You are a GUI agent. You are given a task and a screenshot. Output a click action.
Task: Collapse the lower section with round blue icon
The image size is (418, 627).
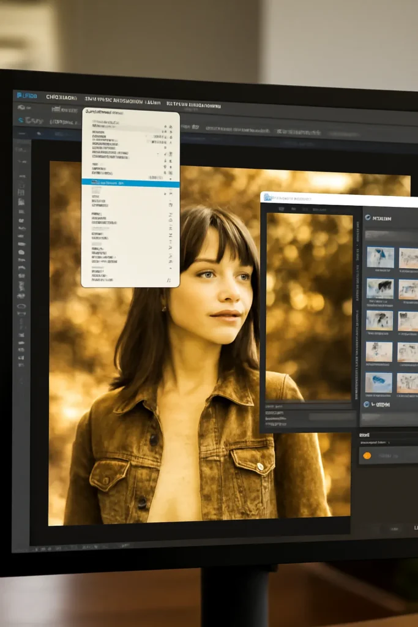[x=367, y=404]
